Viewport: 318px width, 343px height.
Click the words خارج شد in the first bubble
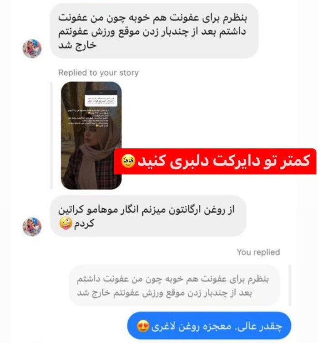point(77,46)
